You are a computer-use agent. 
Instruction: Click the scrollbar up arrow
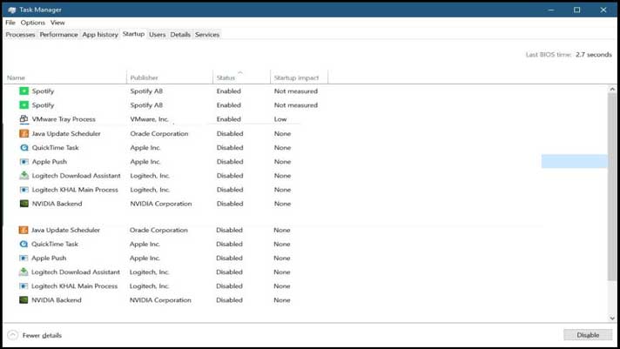coord(612,90)
